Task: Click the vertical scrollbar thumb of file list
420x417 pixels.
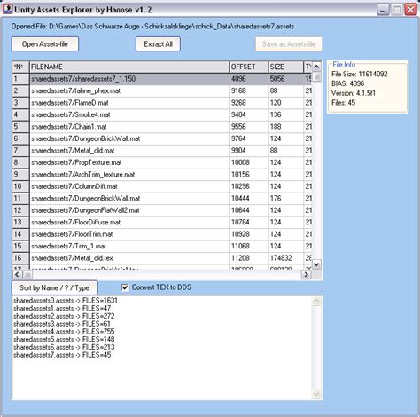Action: click(x=316, y=77)
